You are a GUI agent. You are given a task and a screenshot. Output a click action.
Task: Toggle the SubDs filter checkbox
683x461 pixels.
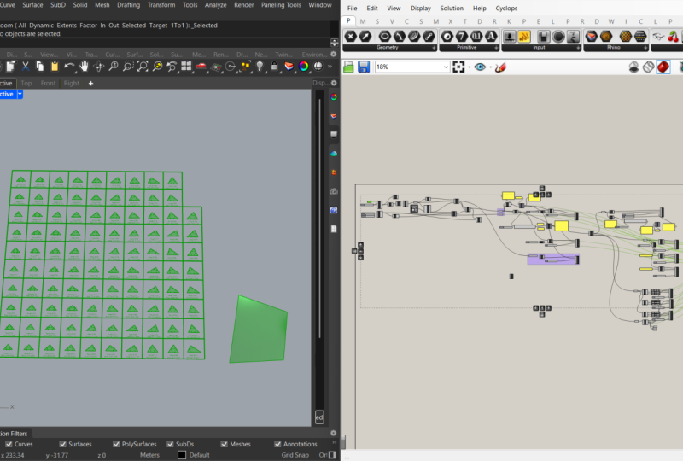point(170,444)
